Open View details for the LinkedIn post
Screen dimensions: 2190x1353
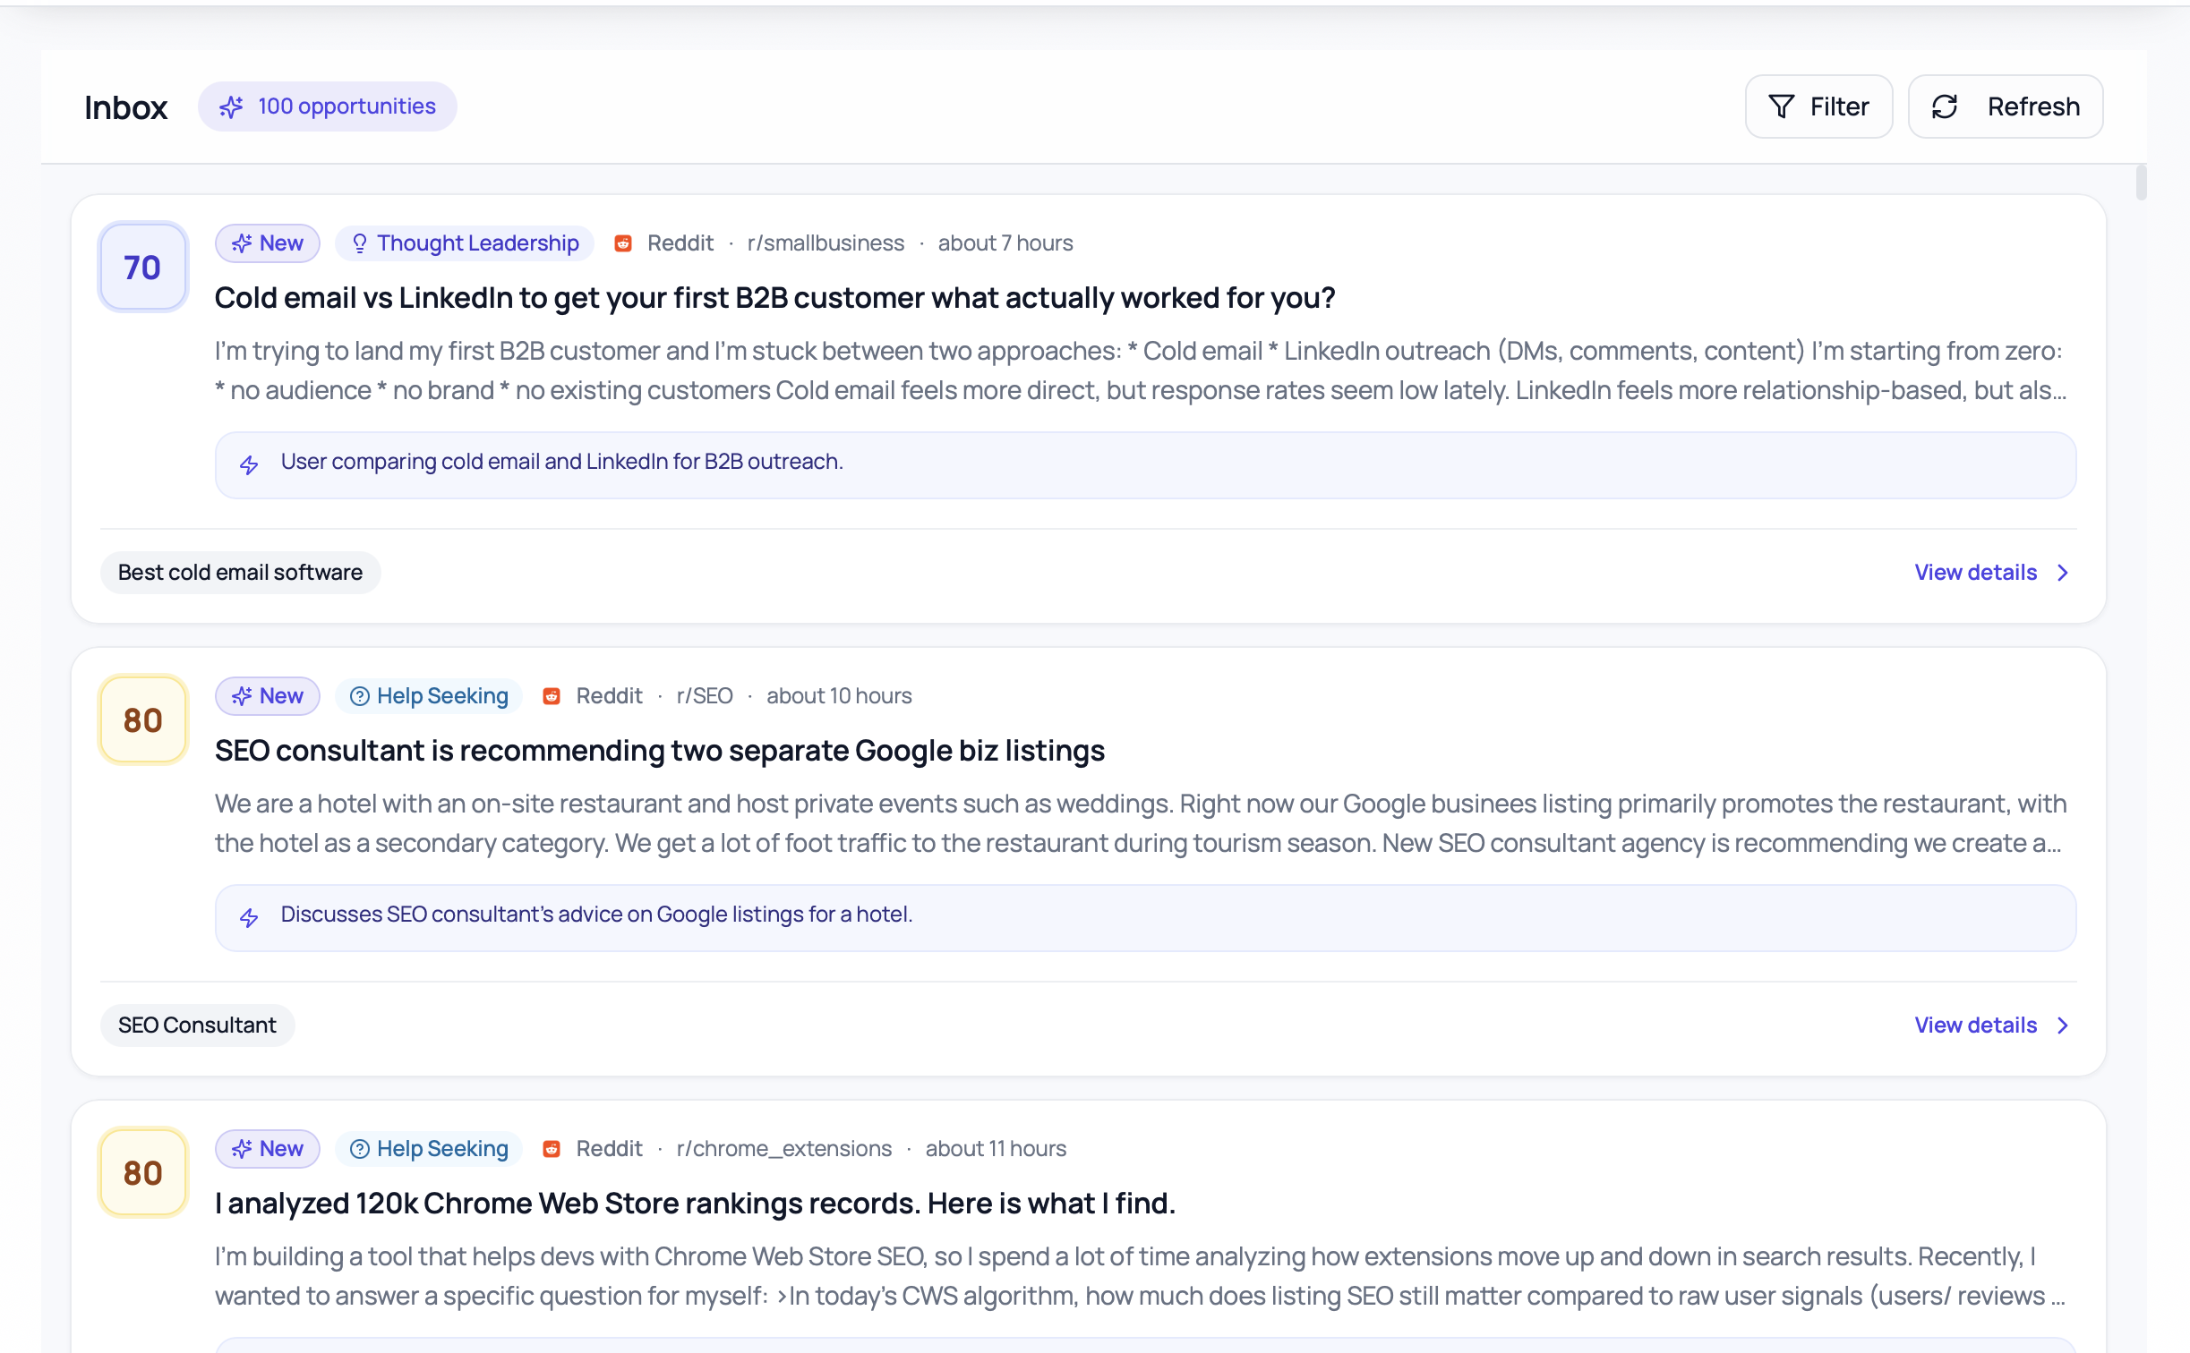(x=1975, y=573)
